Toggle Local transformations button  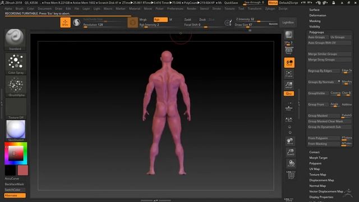pyautogui.click(x=289, y=63)
